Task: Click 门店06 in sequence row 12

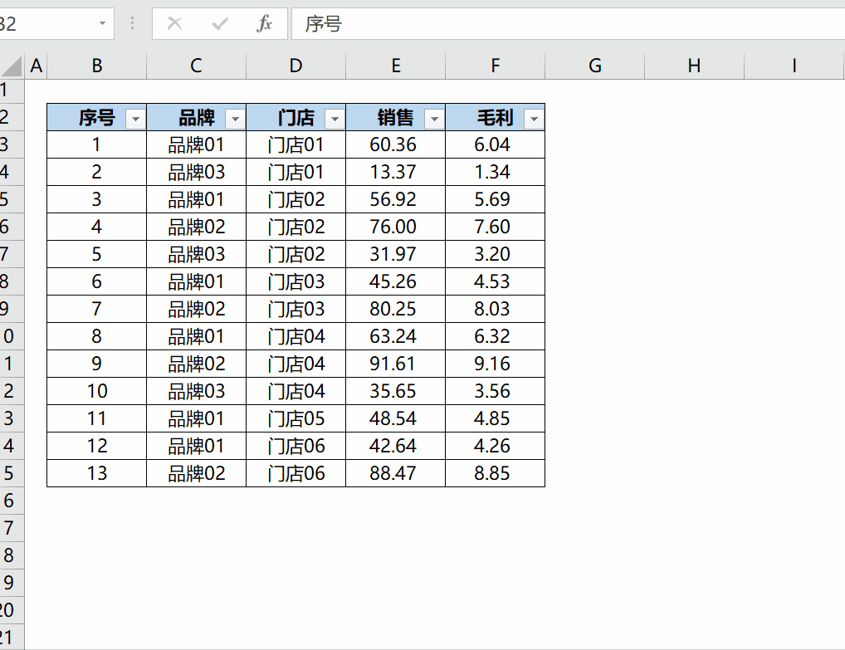Action: [x=296, y=446]
